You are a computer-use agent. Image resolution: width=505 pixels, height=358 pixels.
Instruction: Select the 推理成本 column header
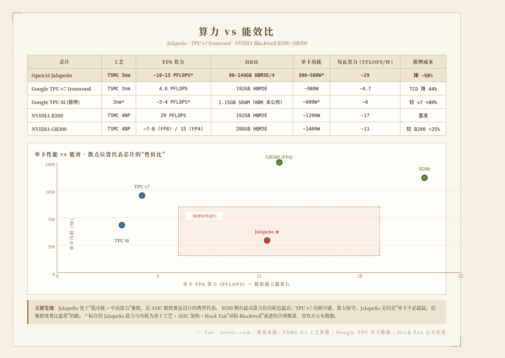point(423,62)
